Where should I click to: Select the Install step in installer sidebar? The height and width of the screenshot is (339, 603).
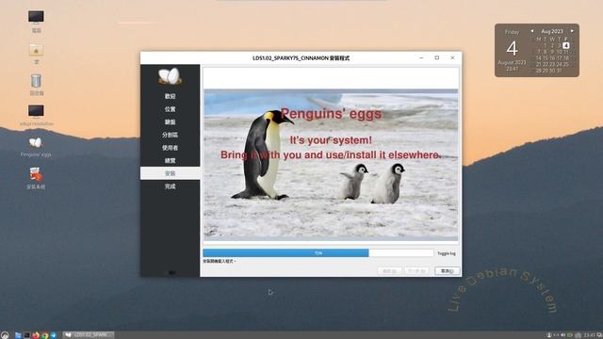[x=170, y=173]
